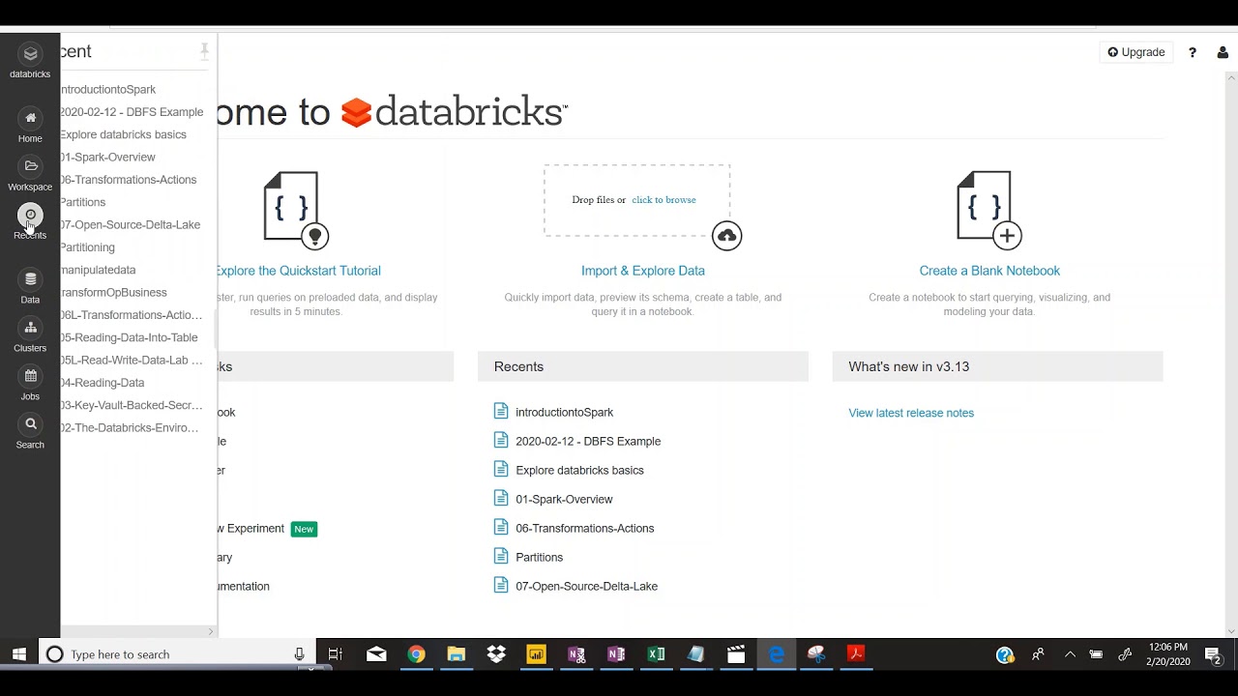Click the help question mark icon
Screen dimensions: 1238x696
[1193, 52]
